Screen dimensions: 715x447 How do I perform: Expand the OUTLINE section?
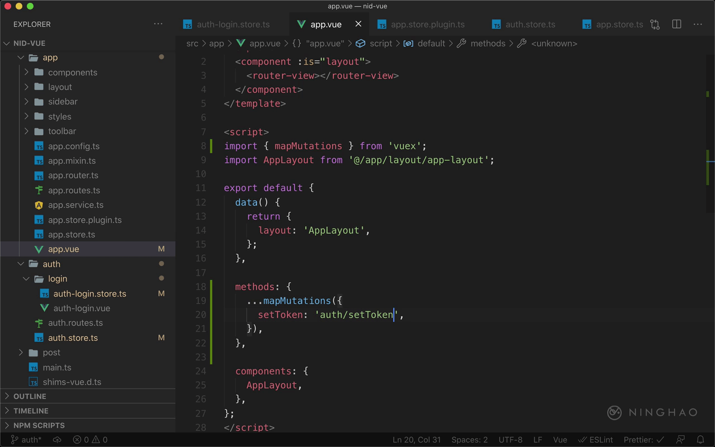click(x=30, y=396)
